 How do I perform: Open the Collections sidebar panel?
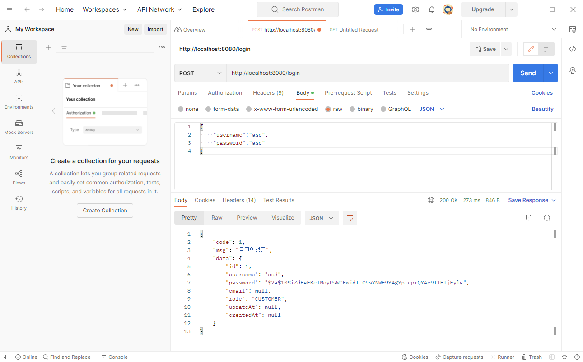tap(19, 51)
